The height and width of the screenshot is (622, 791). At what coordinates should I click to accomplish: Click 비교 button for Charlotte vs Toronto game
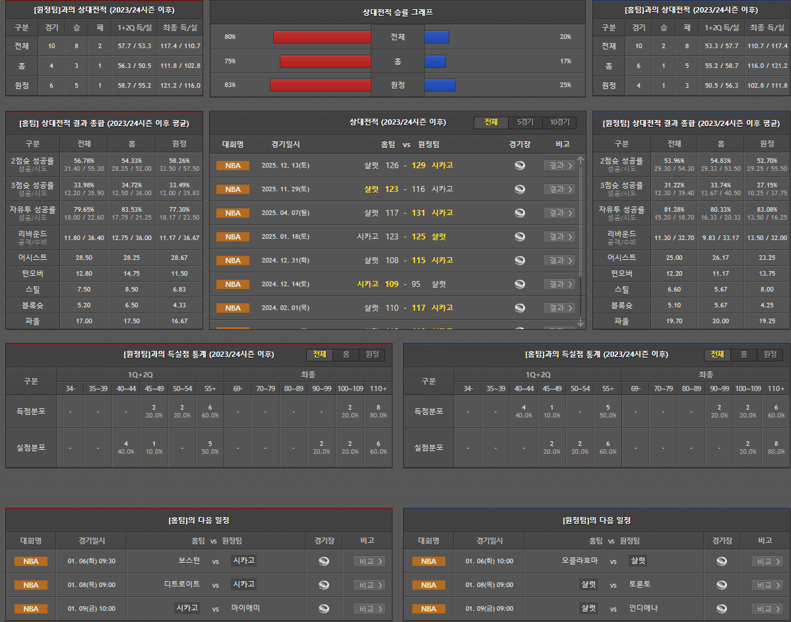click(767, 585)
